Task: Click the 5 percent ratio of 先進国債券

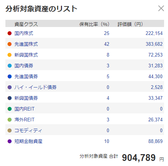Action: click(108, 76)
